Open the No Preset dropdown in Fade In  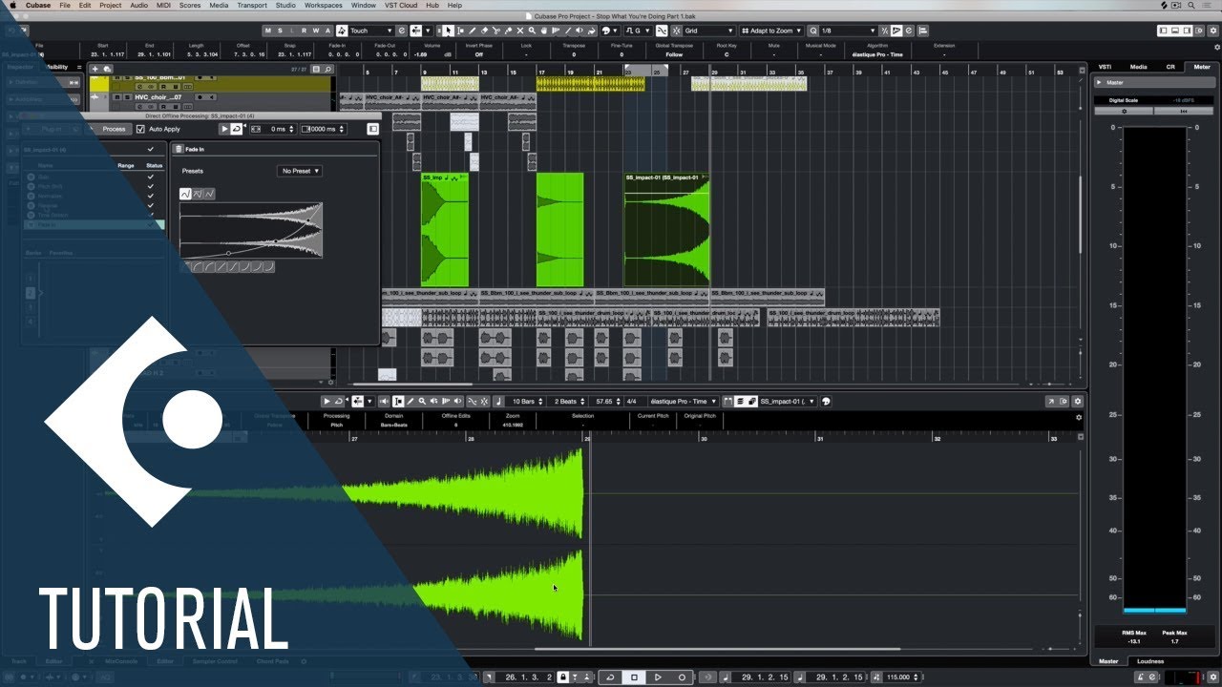point(301,171)
